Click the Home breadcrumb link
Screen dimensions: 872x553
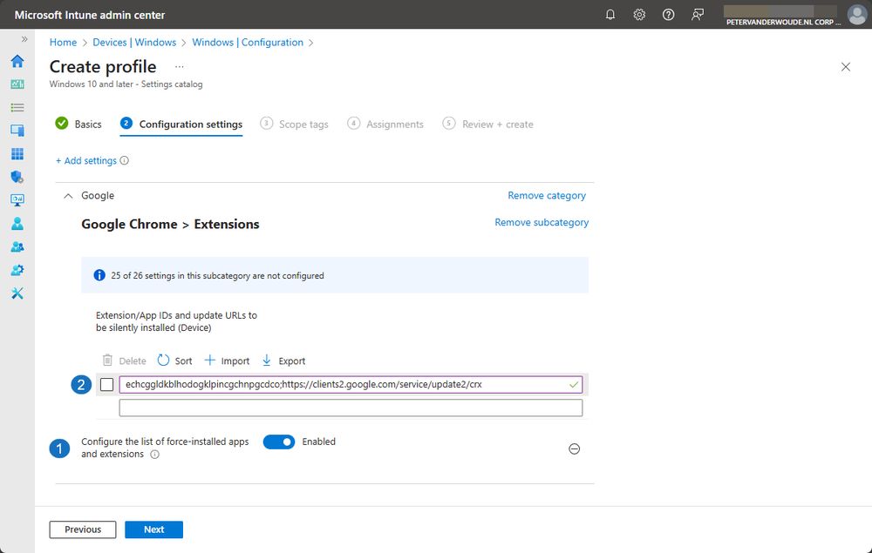[63, 42]
